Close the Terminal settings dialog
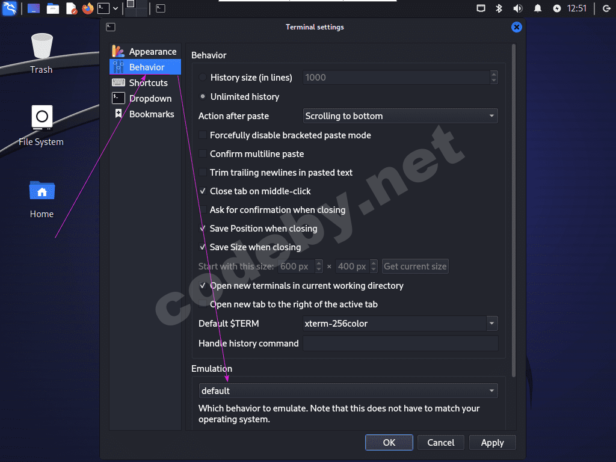 click(x=517, y=26)
